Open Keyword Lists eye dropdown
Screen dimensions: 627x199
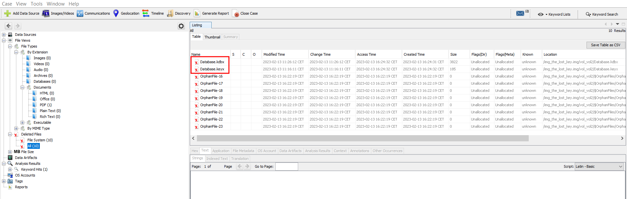[554, 14]
